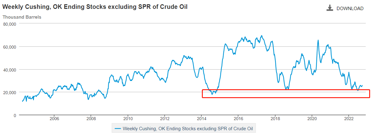
Task: Click the DOWNLOAD text button
Action: point(350,9)
